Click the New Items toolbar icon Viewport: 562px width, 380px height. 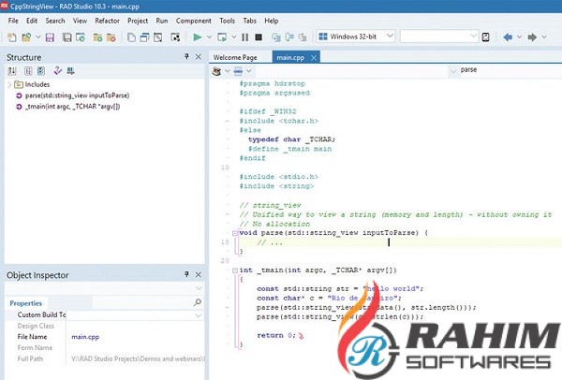click(x=12, y=37)
